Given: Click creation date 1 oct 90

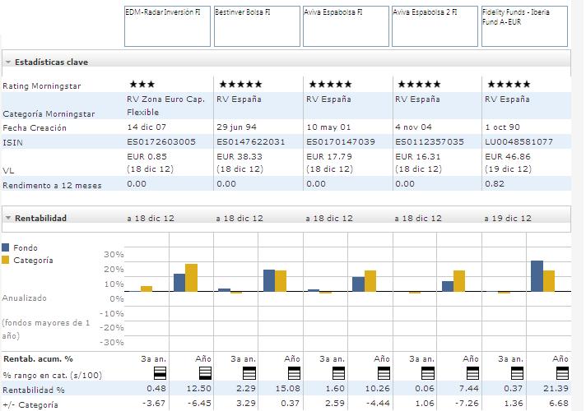Looking at the screenshot, I should (502, 127).
